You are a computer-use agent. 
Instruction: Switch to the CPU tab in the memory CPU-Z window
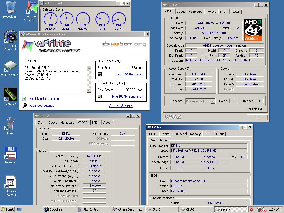click(40, 123)
